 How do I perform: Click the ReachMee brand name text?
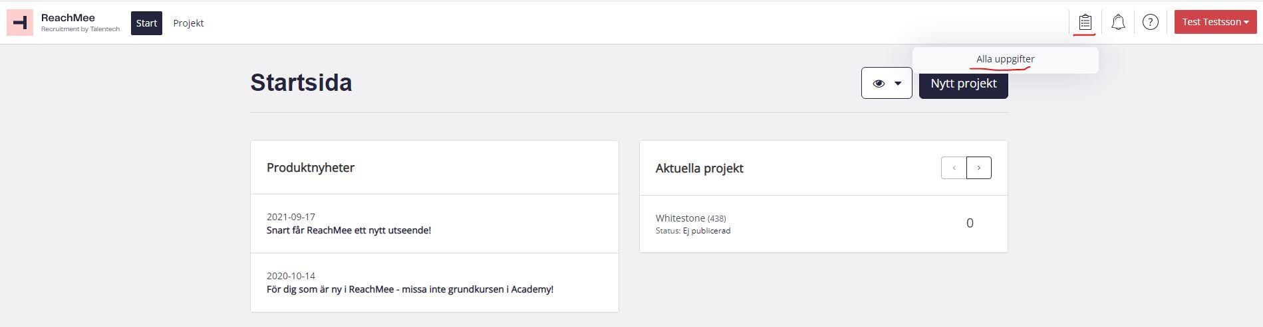click(68, 18)
